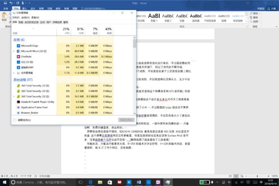The width and height of the screenshot is (279, 186).
Task: Expand the Microsoft Word (32 位) process
Action: pyautogui.click(x=14, y=51)
